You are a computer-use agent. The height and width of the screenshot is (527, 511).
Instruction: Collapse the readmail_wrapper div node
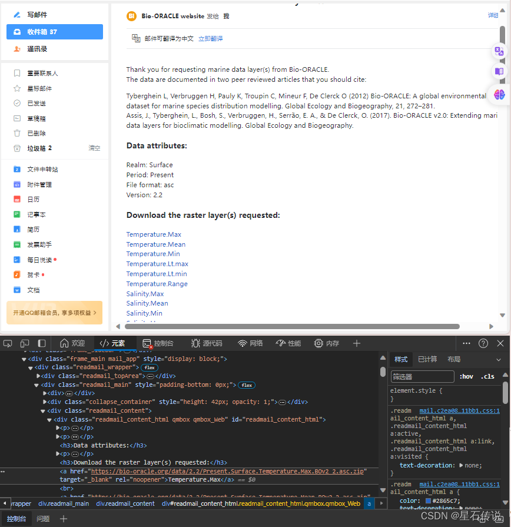pos(30,367)
